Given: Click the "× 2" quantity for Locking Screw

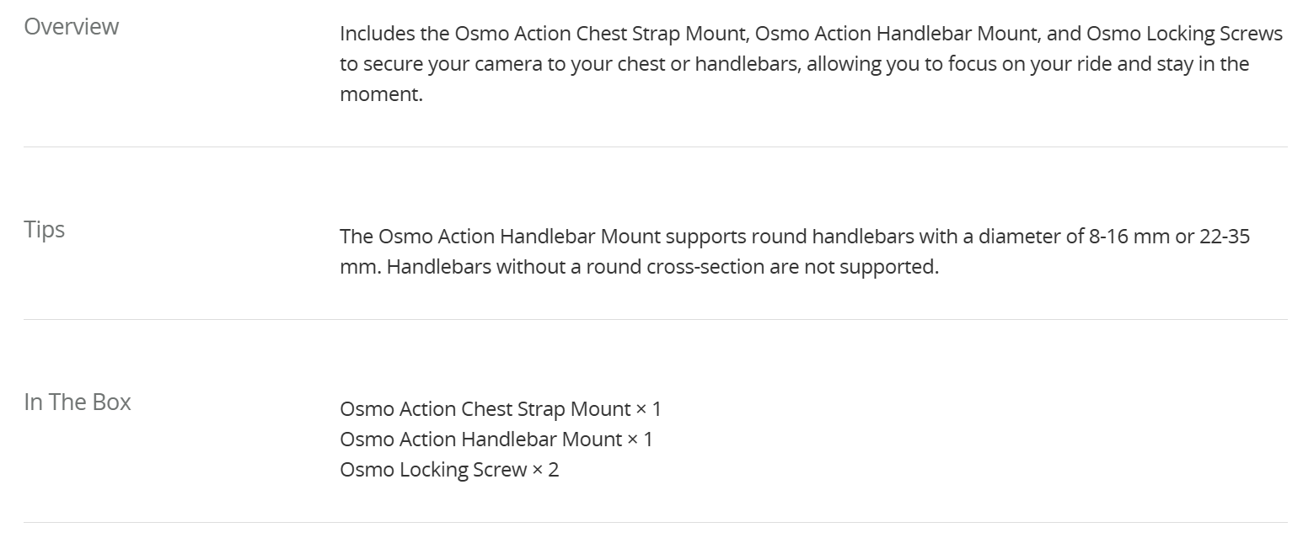Looking at the screenshot, I should (545, 470).
